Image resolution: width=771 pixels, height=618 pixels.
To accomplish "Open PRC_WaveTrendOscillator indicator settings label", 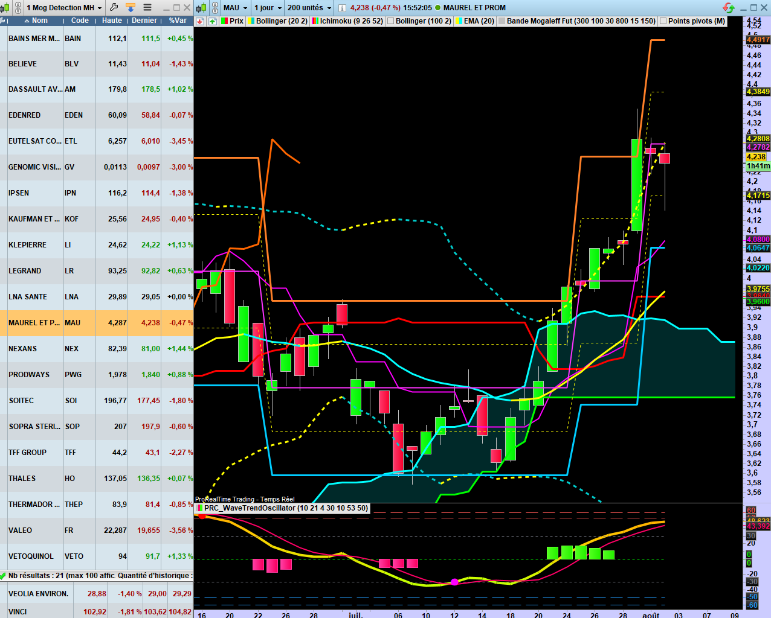I will [286, 508].
